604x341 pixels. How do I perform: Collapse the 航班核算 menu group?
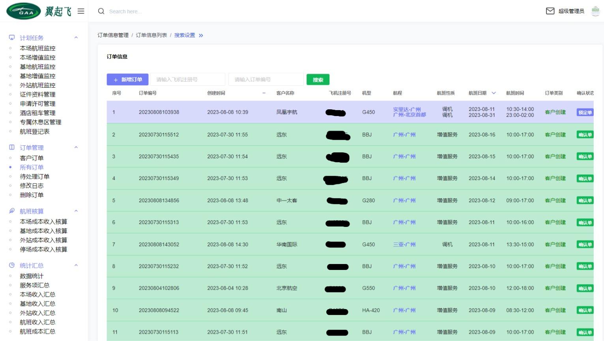click(76, 211)
